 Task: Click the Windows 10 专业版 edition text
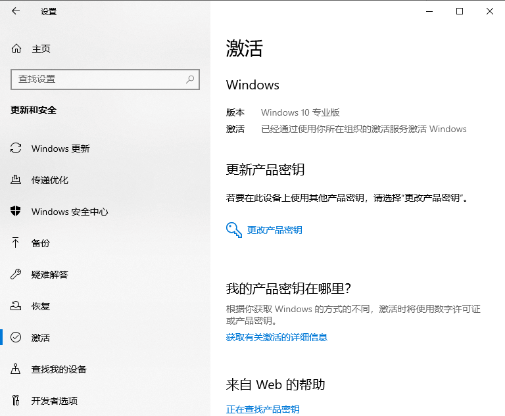tap(300, 112)
